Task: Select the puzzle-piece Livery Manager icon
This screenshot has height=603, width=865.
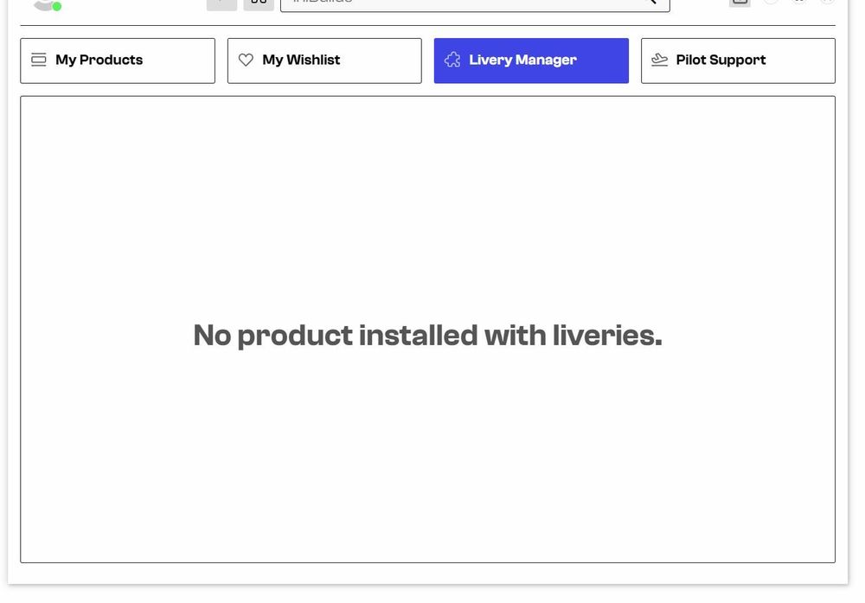Action: (452, 60)
